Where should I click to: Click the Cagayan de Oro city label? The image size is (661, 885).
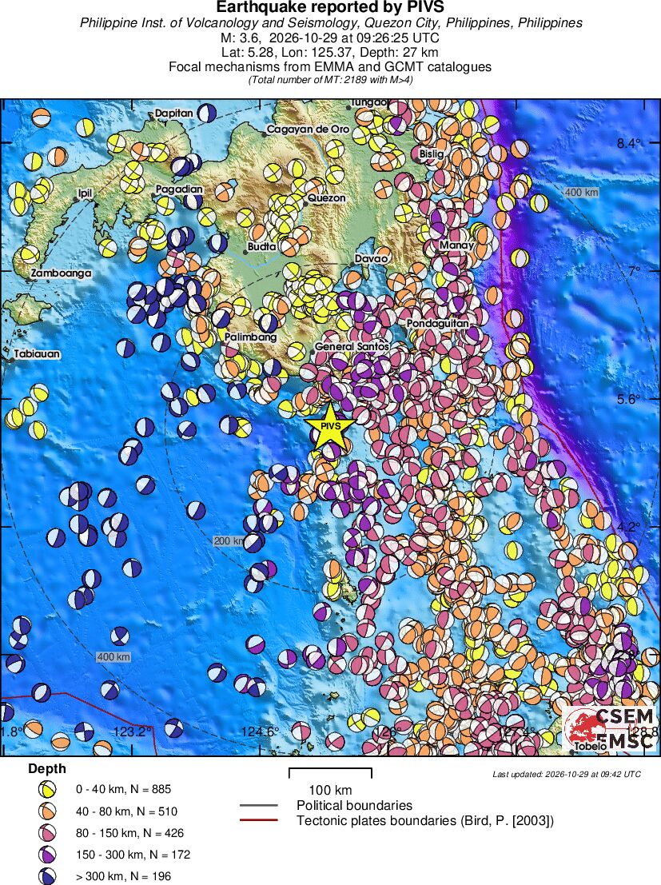tap(308, 130)
